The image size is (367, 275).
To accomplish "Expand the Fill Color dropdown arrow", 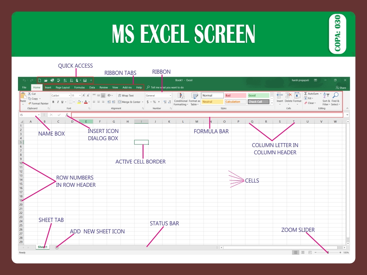I will tap(82, 102).
